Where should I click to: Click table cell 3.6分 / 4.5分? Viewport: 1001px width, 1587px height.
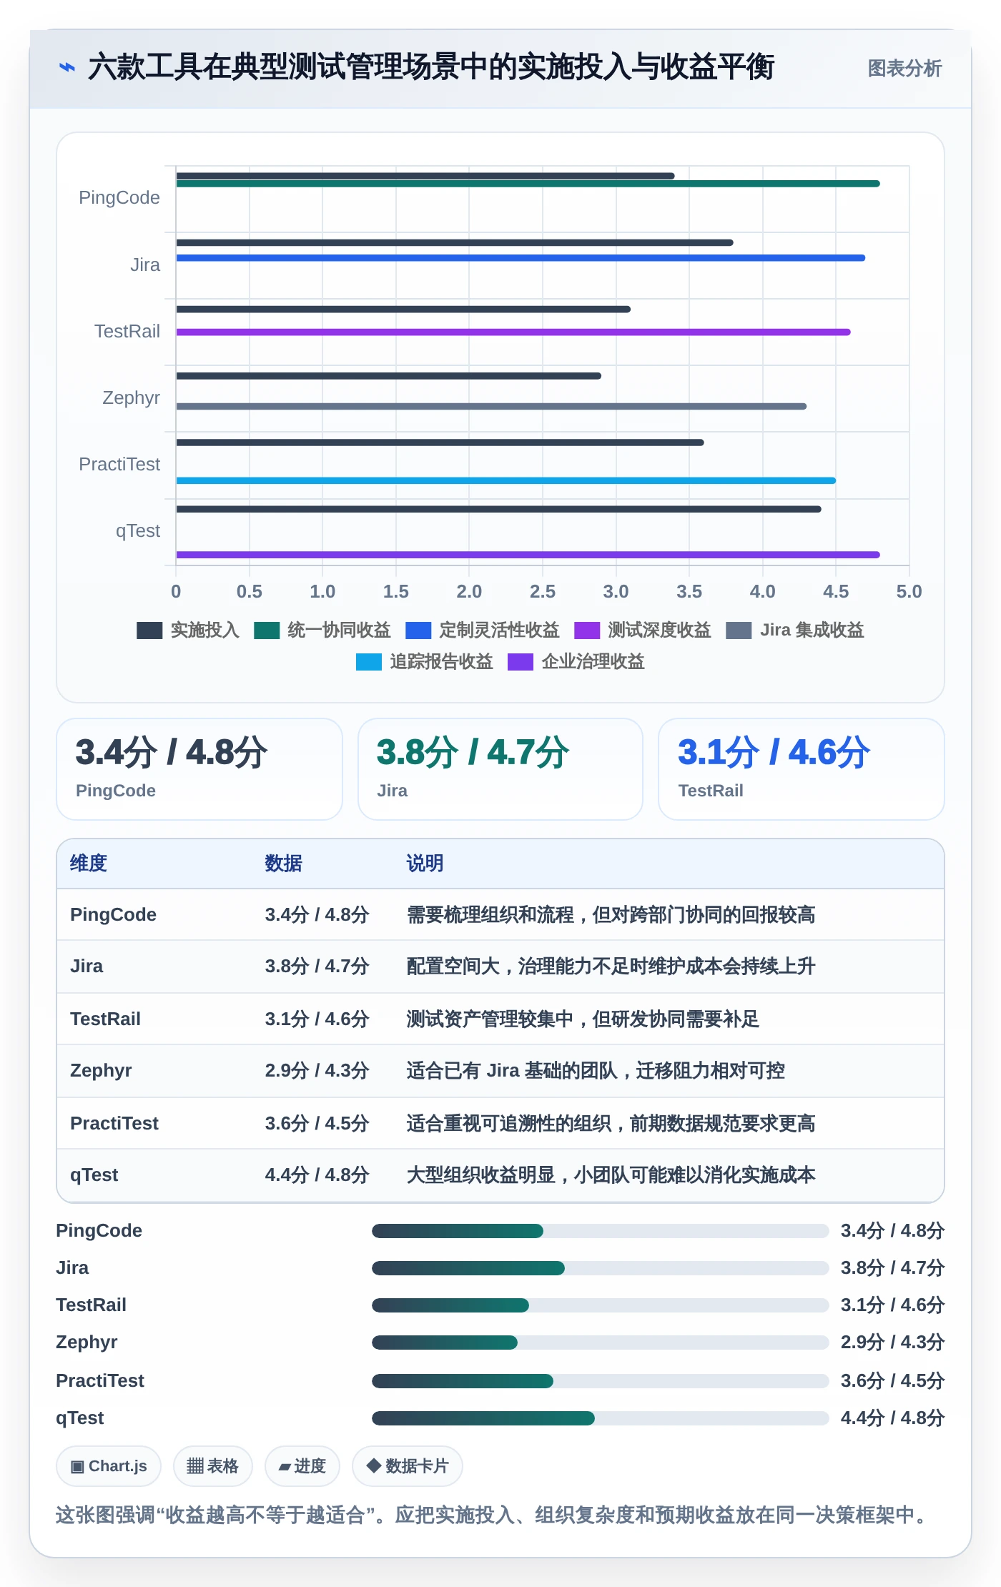[x=317, y=1124]
